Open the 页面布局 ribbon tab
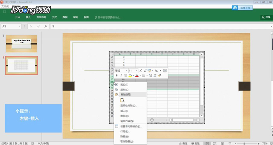Screen dimensions: 273x145 coord(41,17)
